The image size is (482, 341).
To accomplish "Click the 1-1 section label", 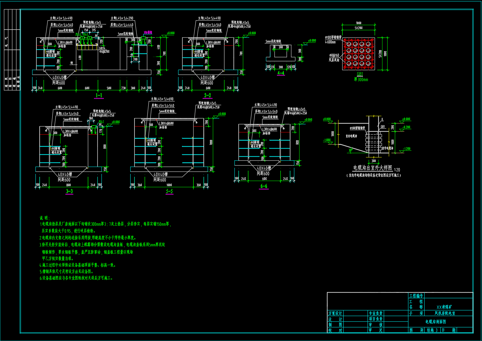I will pos(99,95).
